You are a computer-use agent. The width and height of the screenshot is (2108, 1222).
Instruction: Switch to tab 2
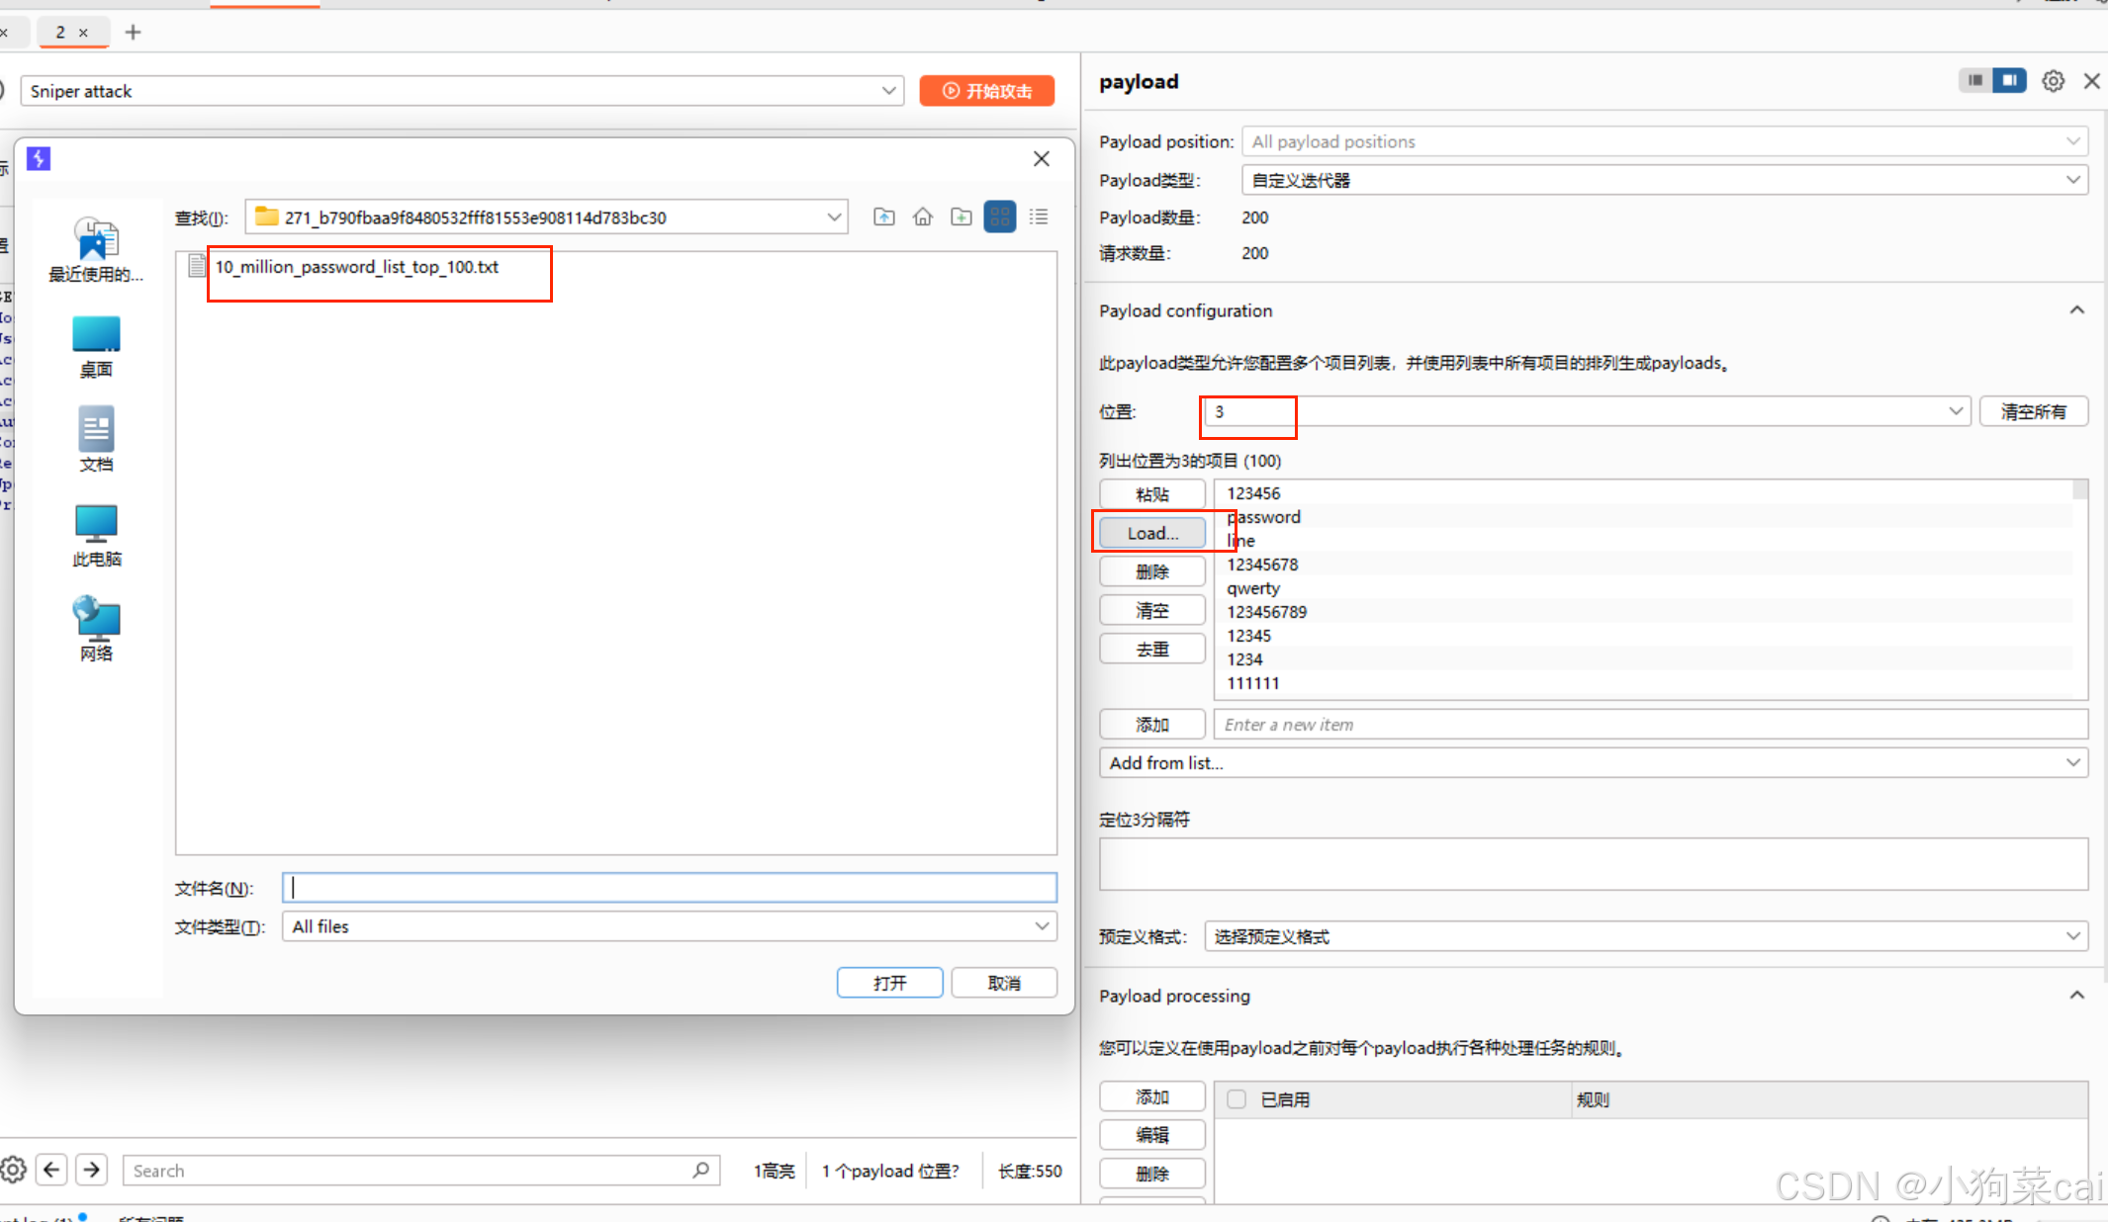(x=60, y=33)
